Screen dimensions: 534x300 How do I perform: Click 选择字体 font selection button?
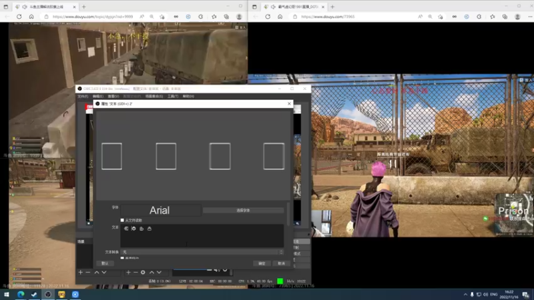click(x=243, y=210)
